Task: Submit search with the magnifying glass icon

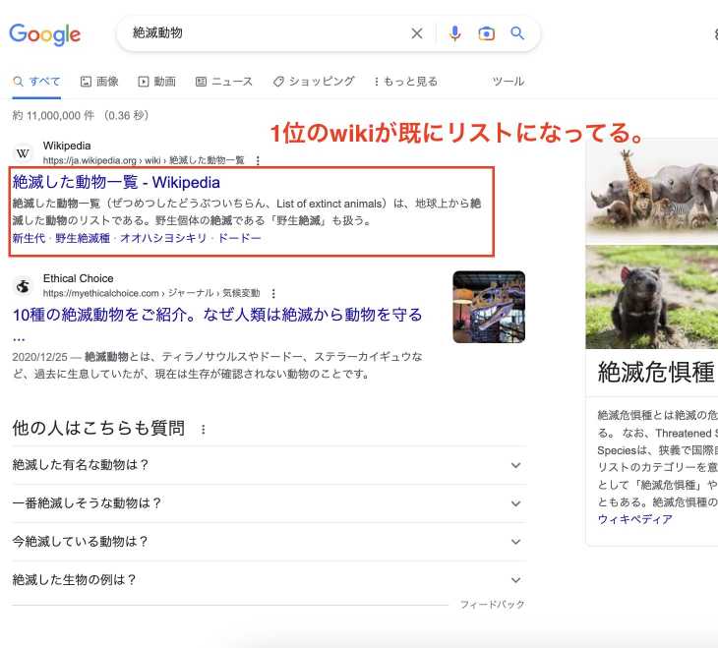Action: (517, 33)
